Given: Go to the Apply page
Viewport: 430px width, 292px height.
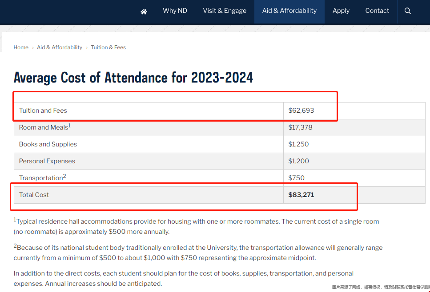Looking at the screenshot, I should click(x=341, y=11).
